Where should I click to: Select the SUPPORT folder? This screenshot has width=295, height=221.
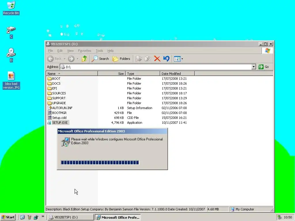click(56, 98)
